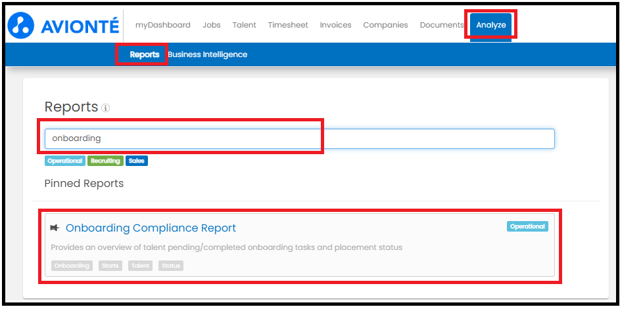620x309 pixels.
Task: Click the Reports page heading
Action: click(x=71, y=106)
